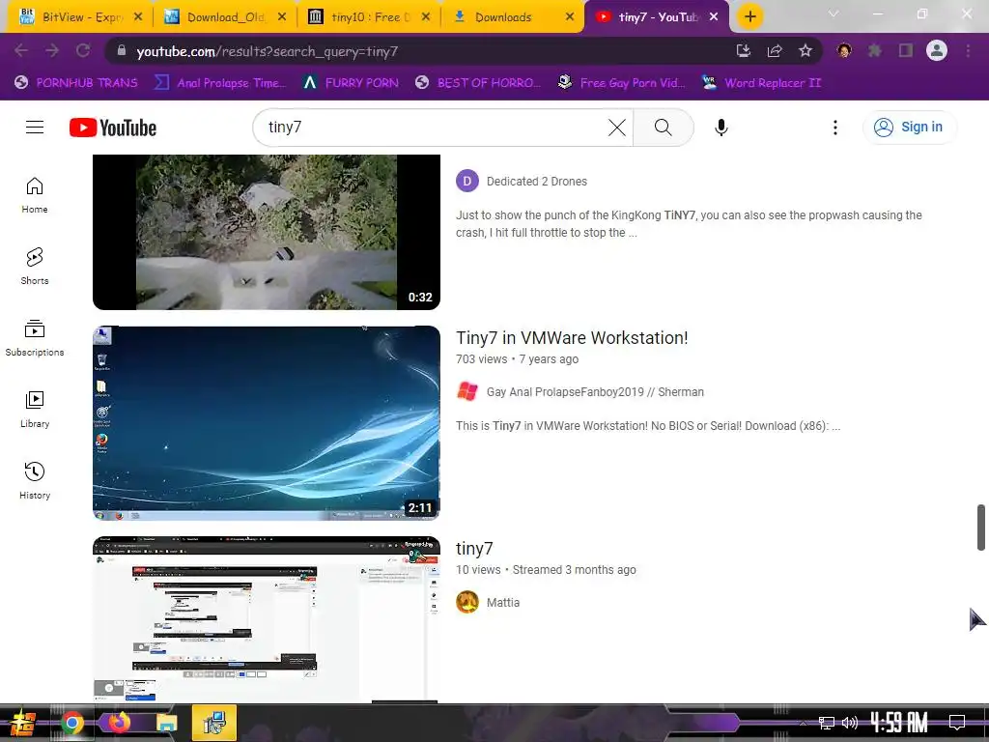Open the 'tiny7' streamed video title
This screenshot has width=989, height=742.
pos(474,549)
